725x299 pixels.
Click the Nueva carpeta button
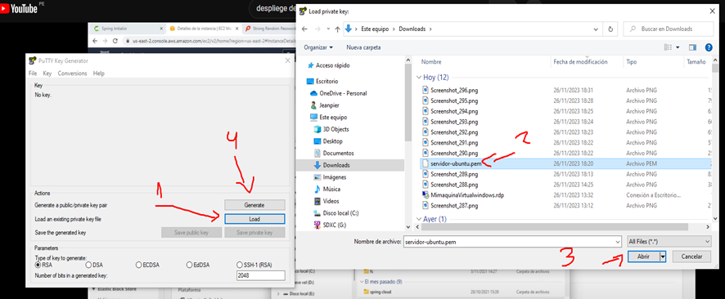tap(363, 47)
